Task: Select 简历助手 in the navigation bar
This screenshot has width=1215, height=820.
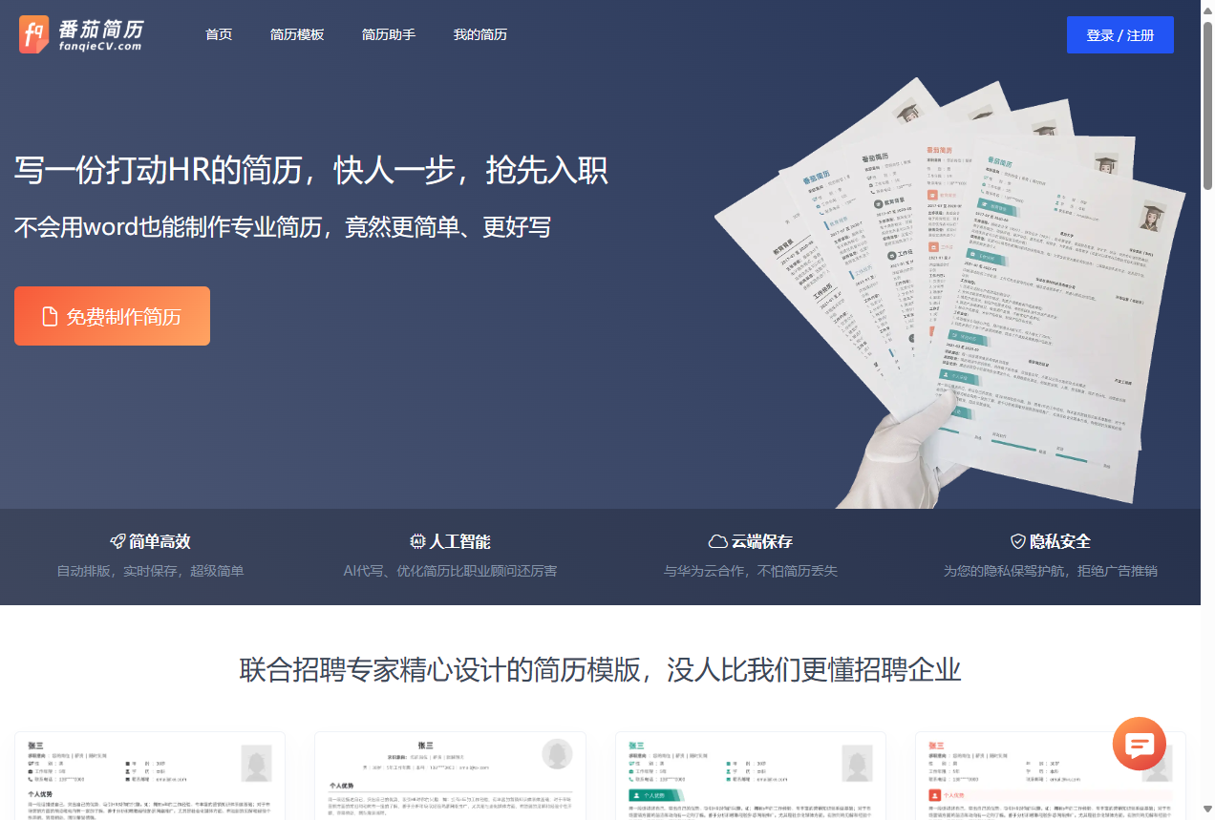Action: pos(389,34)
